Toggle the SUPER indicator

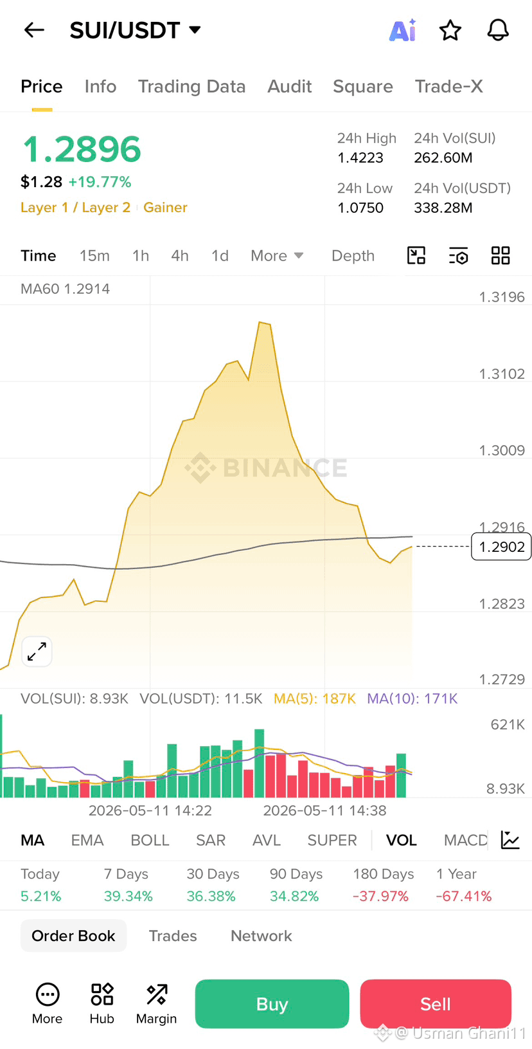[x=332, y=841]
